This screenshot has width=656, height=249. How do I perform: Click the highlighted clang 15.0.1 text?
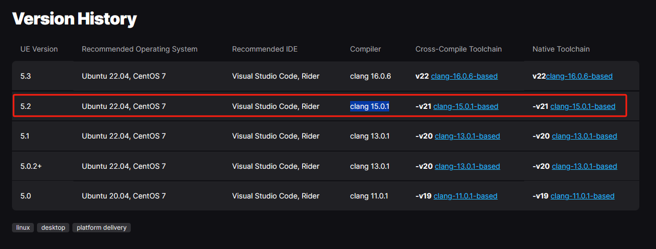369,106
